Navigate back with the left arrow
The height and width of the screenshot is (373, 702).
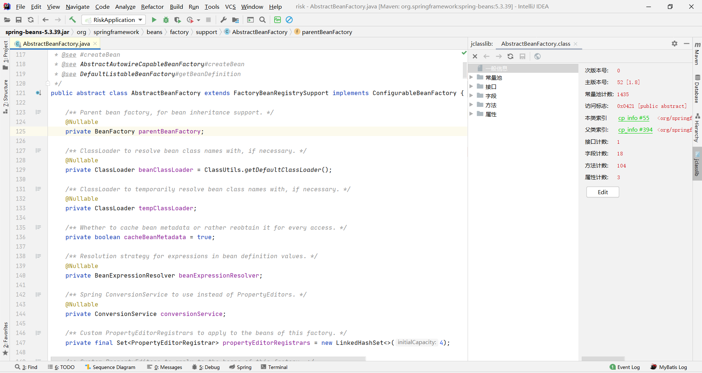click(46, 20)
